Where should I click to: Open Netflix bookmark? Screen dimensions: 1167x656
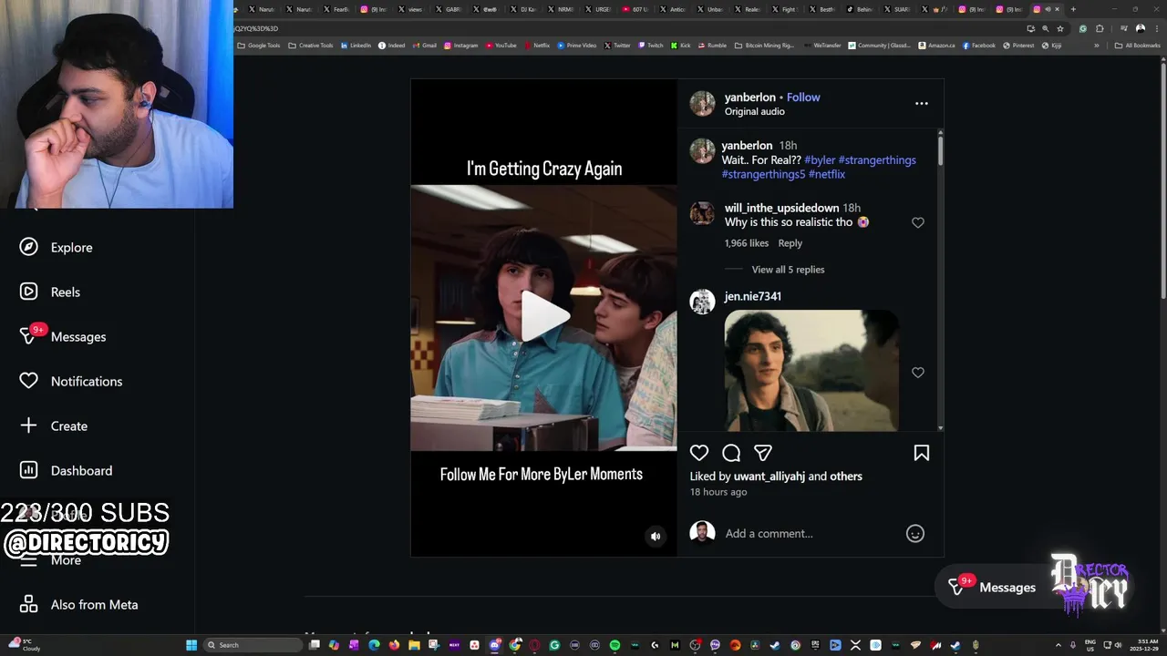click(x=537, y=46)
